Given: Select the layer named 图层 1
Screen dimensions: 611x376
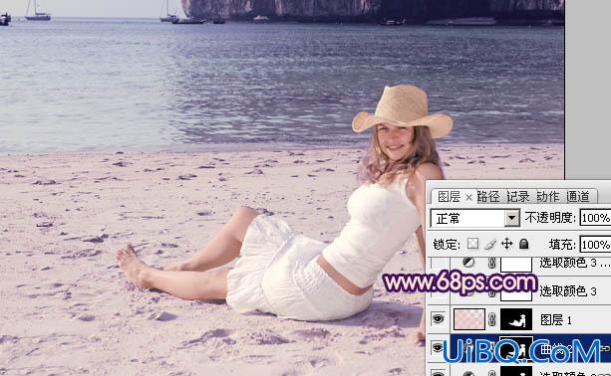Looking at the screenshot, I should (555, 320).
